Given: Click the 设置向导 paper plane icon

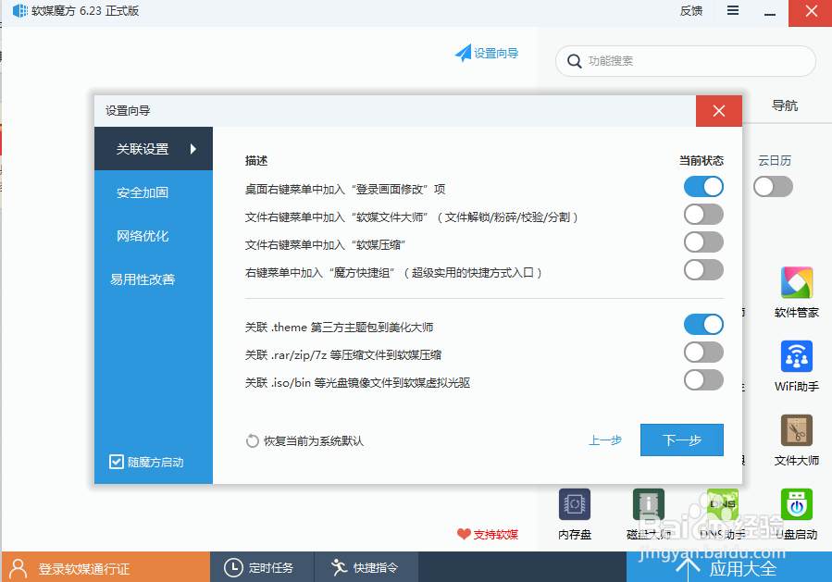Looking at the screenshot, I should (464, 53).
